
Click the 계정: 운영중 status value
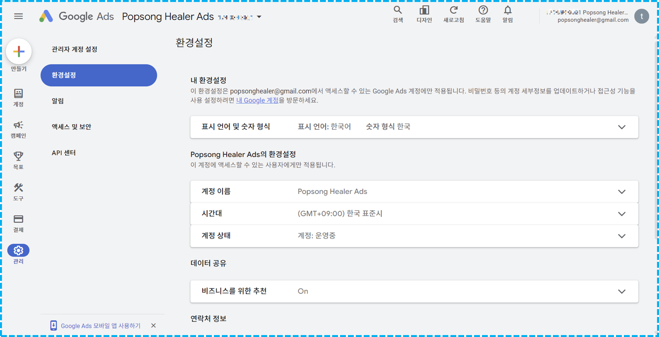pyautogui.click(x=317, y=236)
